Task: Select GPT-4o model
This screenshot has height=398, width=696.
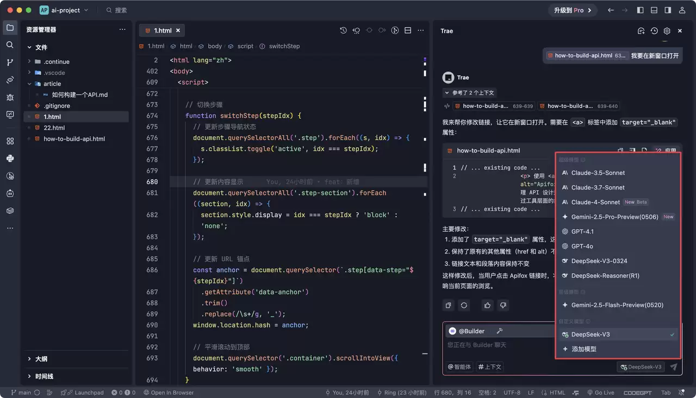Action: (x=618, y=246)
